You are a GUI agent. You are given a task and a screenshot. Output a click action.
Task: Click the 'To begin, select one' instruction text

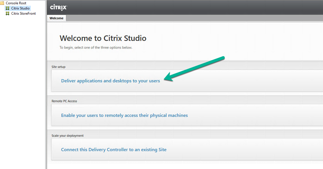[x=96, y=48]
